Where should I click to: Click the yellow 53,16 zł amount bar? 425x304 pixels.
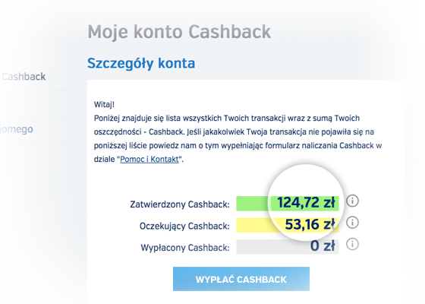coord(288,225)
